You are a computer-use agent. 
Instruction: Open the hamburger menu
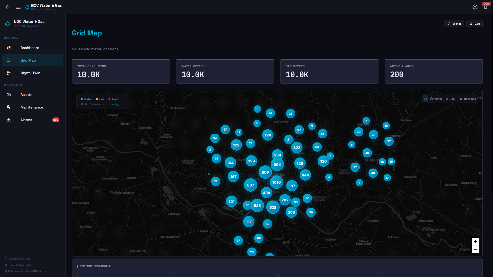click(18, 7)
